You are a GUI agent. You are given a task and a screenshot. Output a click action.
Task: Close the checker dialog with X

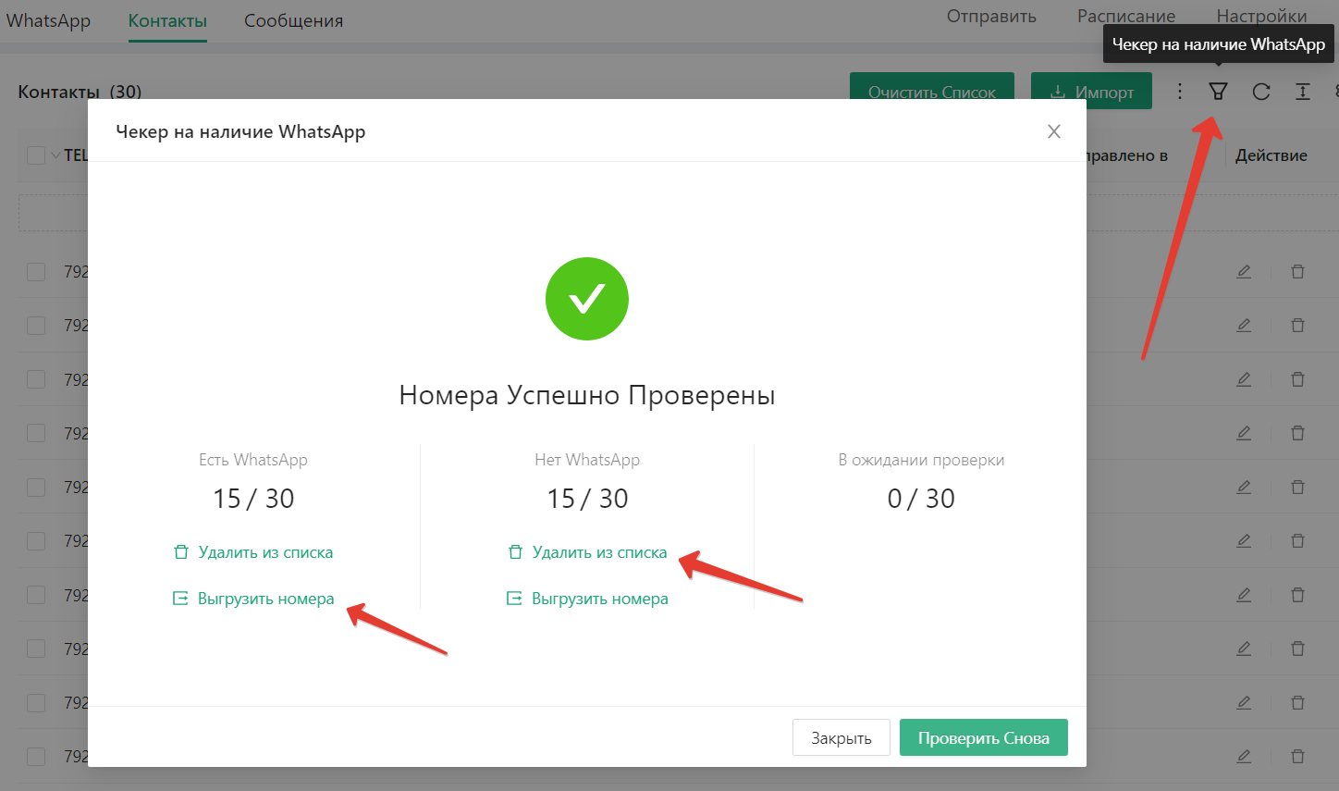click(x=1053, y=131)
